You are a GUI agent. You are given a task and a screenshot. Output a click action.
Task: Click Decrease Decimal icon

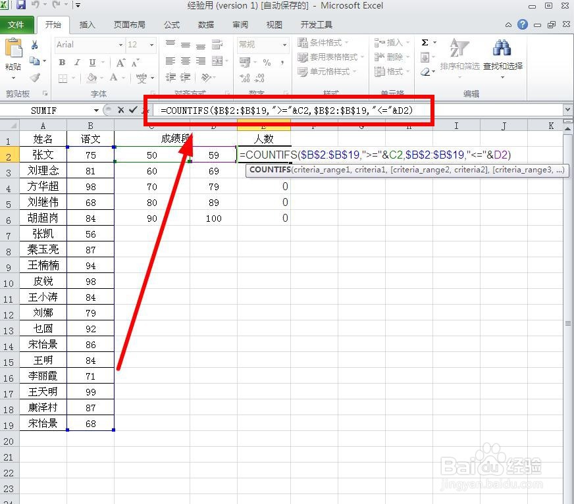259,78
